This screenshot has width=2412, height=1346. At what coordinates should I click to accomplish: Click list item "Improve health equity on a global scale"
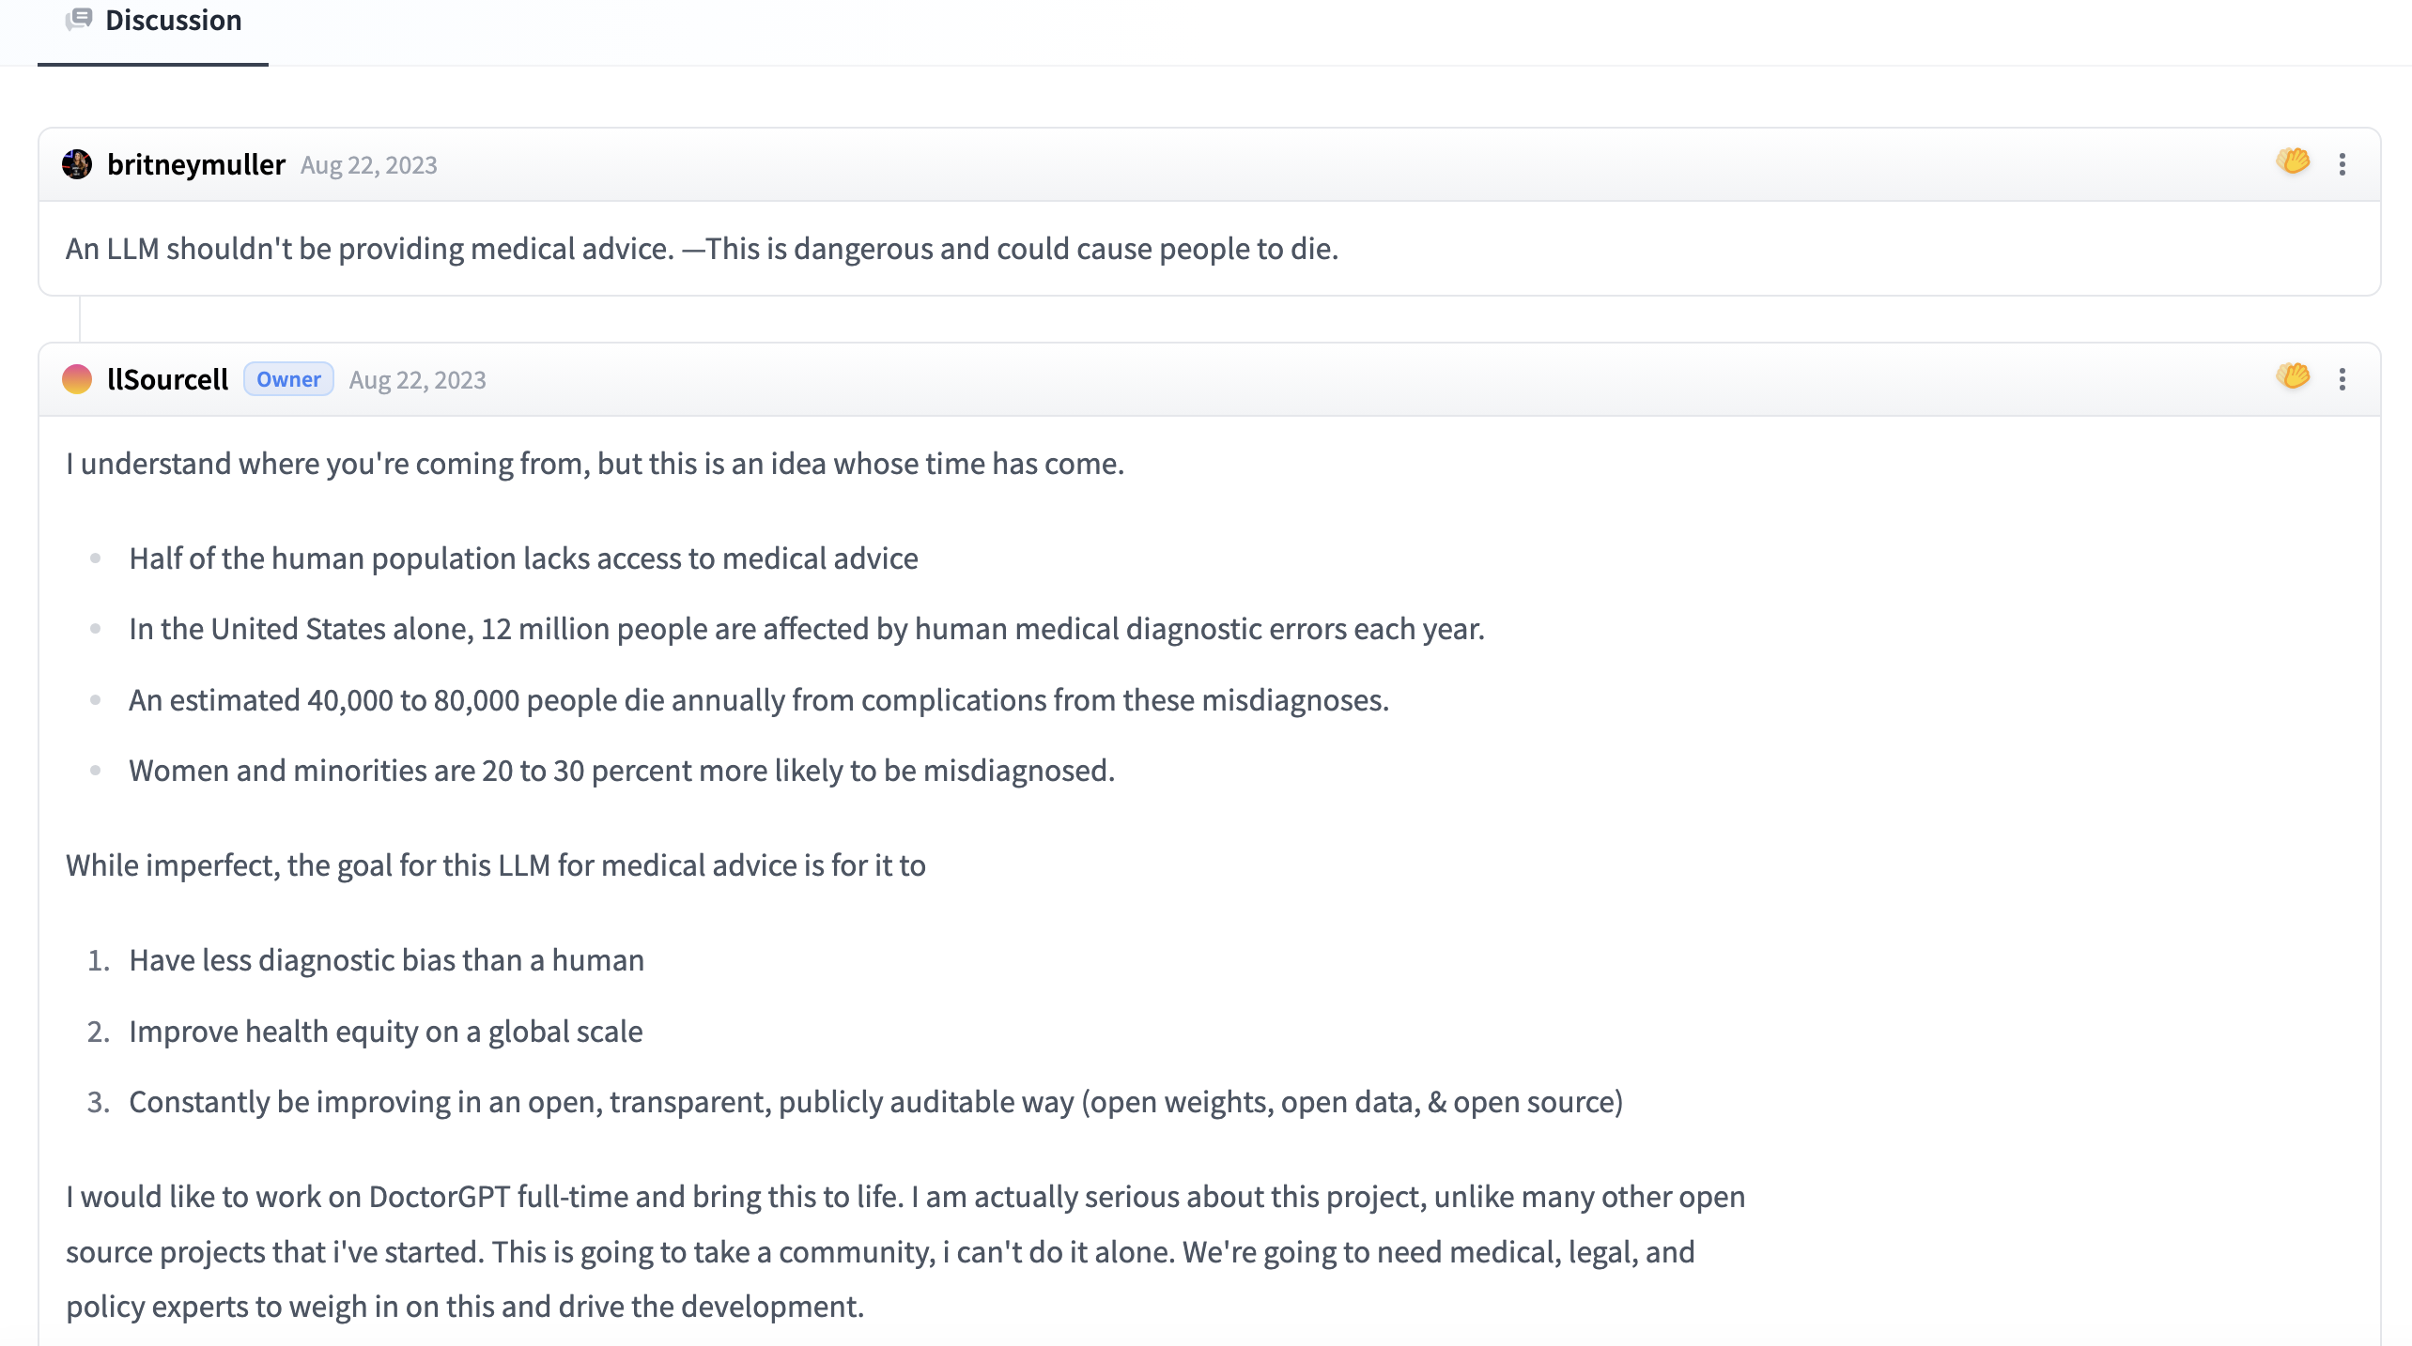click(385, 1032)
